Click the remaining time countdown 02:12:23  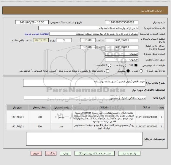[41, 40]
